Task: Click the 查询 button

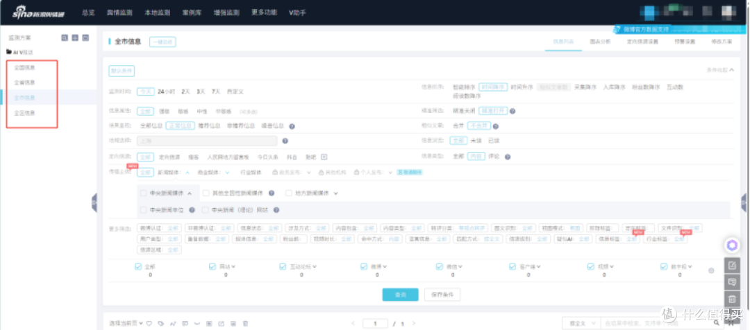Action: (x=401, y=295)
